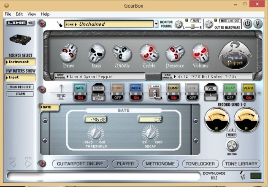Click the gate Threshold knob

coord(96,133)
